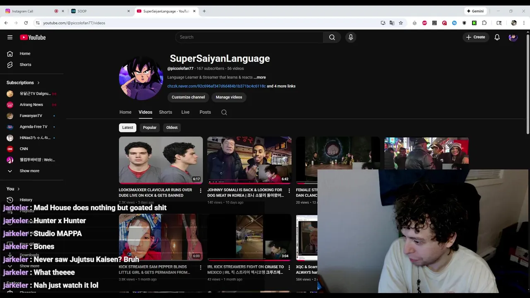Open YouTube account avatar menu

(513, 37)
